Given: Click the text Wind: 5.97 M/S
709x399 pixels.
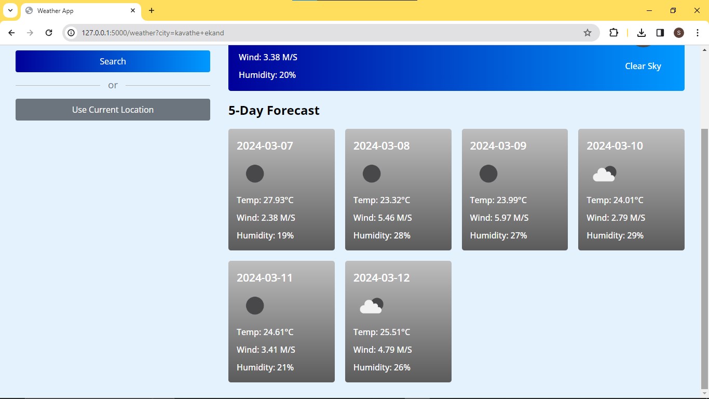Looking at the screenshot, I should click(x=499, y=218).
